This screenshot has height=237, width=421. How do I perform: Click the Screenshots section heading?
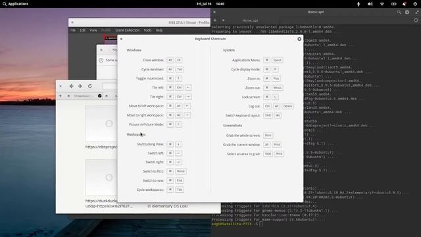[232, 126]
